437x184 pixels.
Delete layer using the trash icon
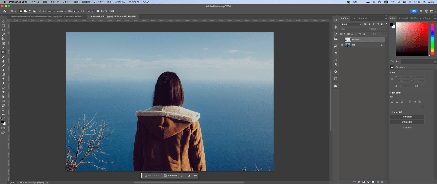tap(382, 181)
